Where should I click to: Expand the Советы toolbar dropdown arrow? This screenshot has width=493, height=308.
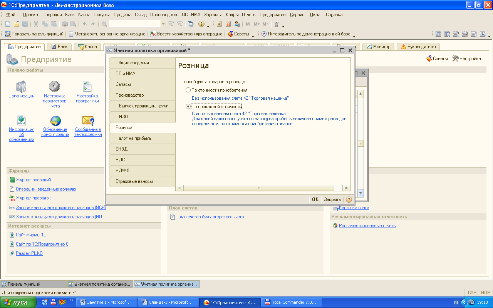click(x=253, y=35)
